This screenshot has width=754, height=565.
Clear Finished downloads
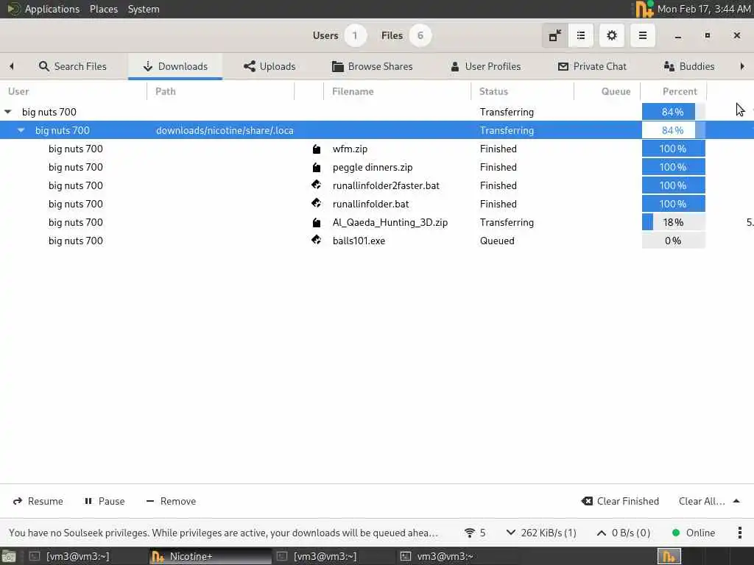coord(620,501)
